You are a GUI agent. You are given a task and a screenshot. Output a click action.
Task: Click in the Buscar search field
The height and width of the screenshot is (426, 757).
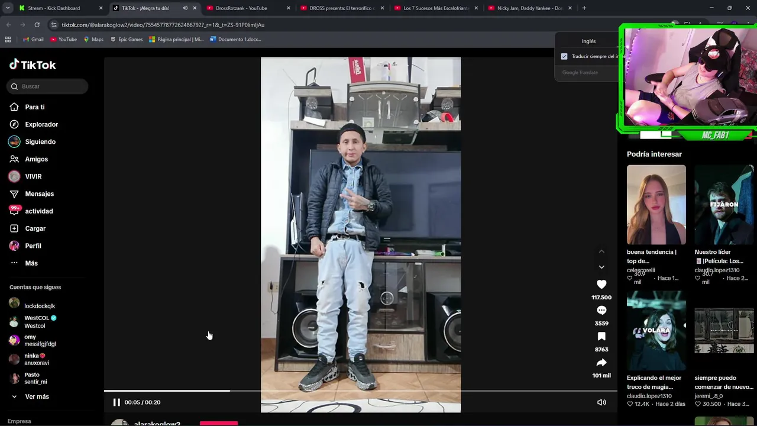pos(47,86)
